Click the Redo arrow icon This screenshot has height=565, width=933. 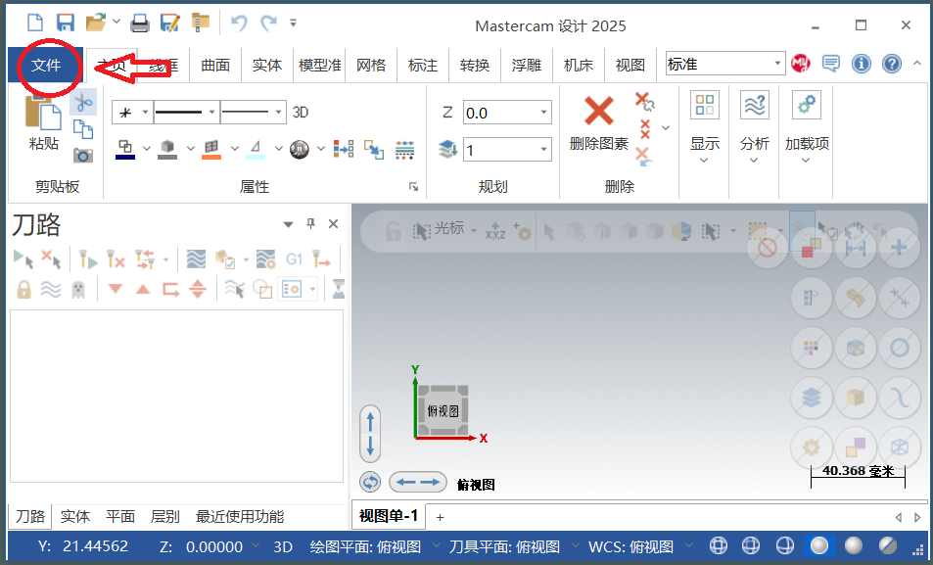(269, 23)
